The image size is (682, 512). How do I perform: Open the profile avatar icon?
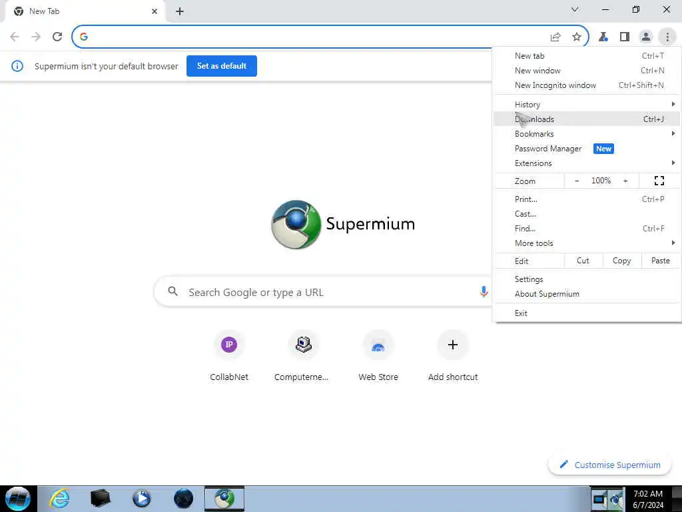point(646,37)
